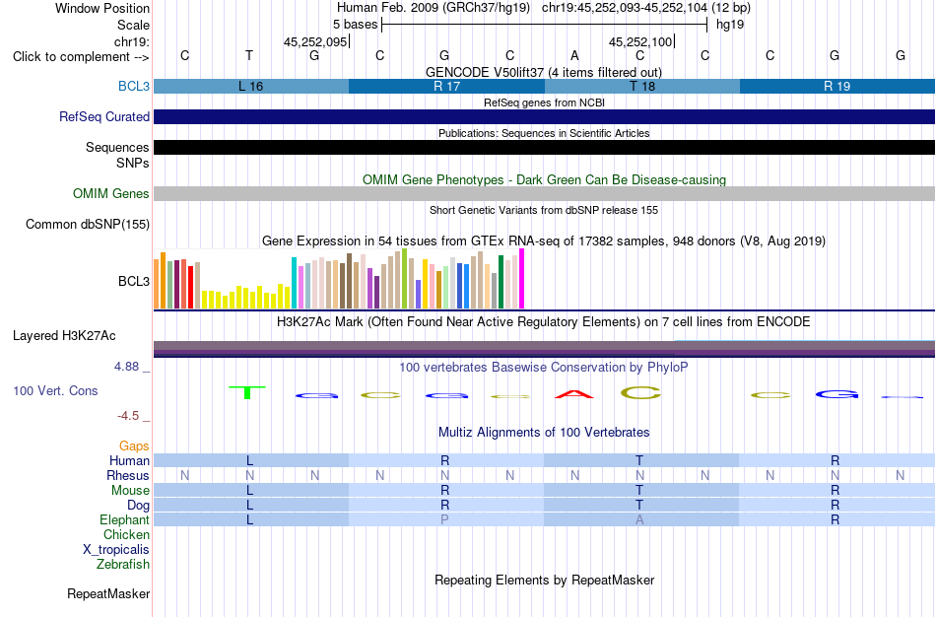Click the 45,252,095 ruler position
936x617 pixels.
(x=315, y=41)
